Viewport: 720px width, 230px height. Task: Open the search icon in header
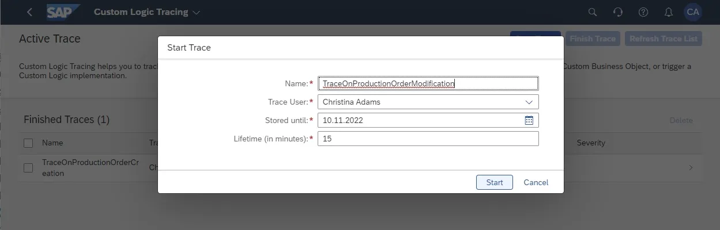coord(592,12)
